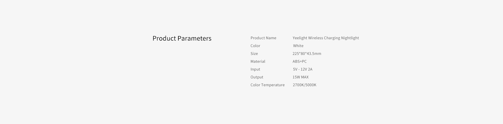Image resolution: width=503 pixels, height=124 pixels.
Task: Click the 5V - 12V 2A value
Action: 303,69
